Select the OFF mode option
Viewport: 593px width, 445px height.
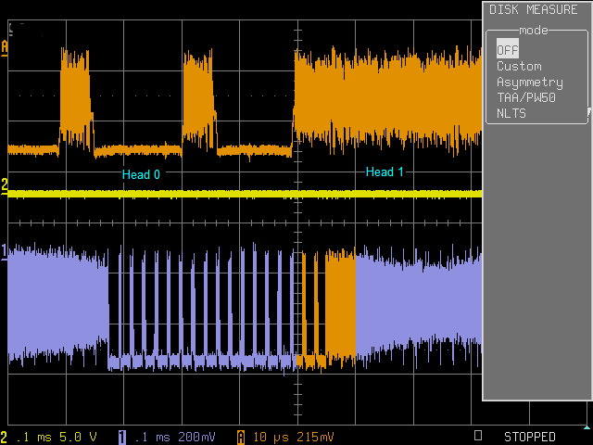(x=507, y=49)
